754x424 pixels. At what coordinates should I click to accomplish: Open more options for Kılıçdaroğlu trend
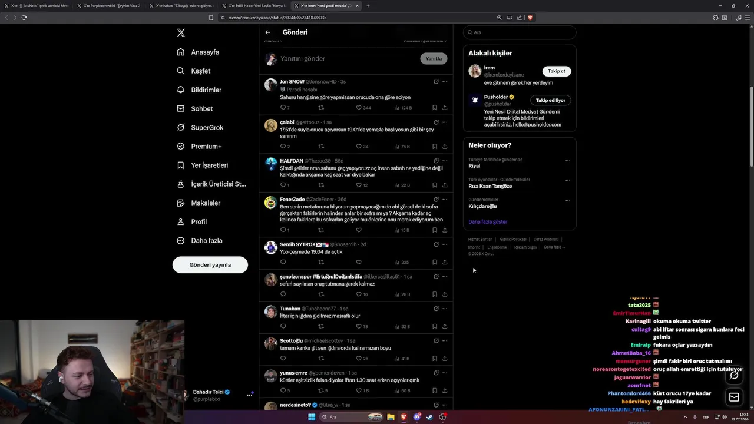(x=568, y=200)
